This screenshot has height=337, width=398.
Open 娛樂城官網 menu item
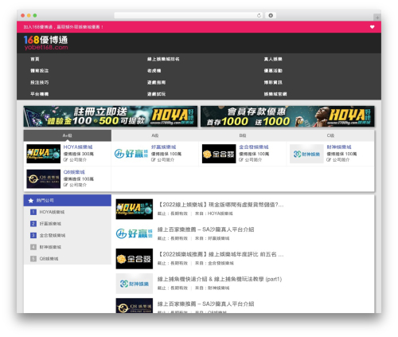(275, 94)
